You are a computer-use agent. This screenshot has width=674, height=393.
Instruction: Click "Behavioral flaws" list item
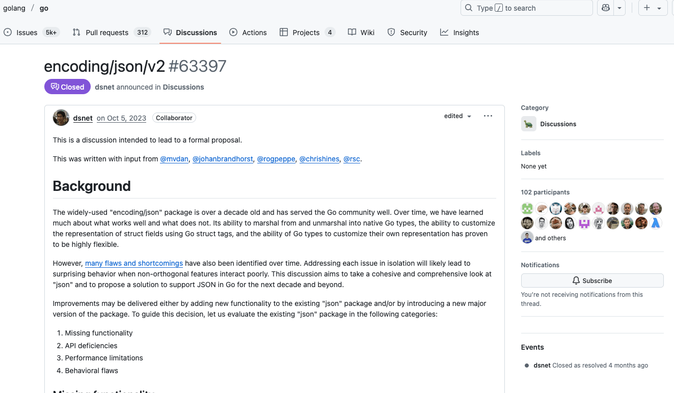pos(92,371)
